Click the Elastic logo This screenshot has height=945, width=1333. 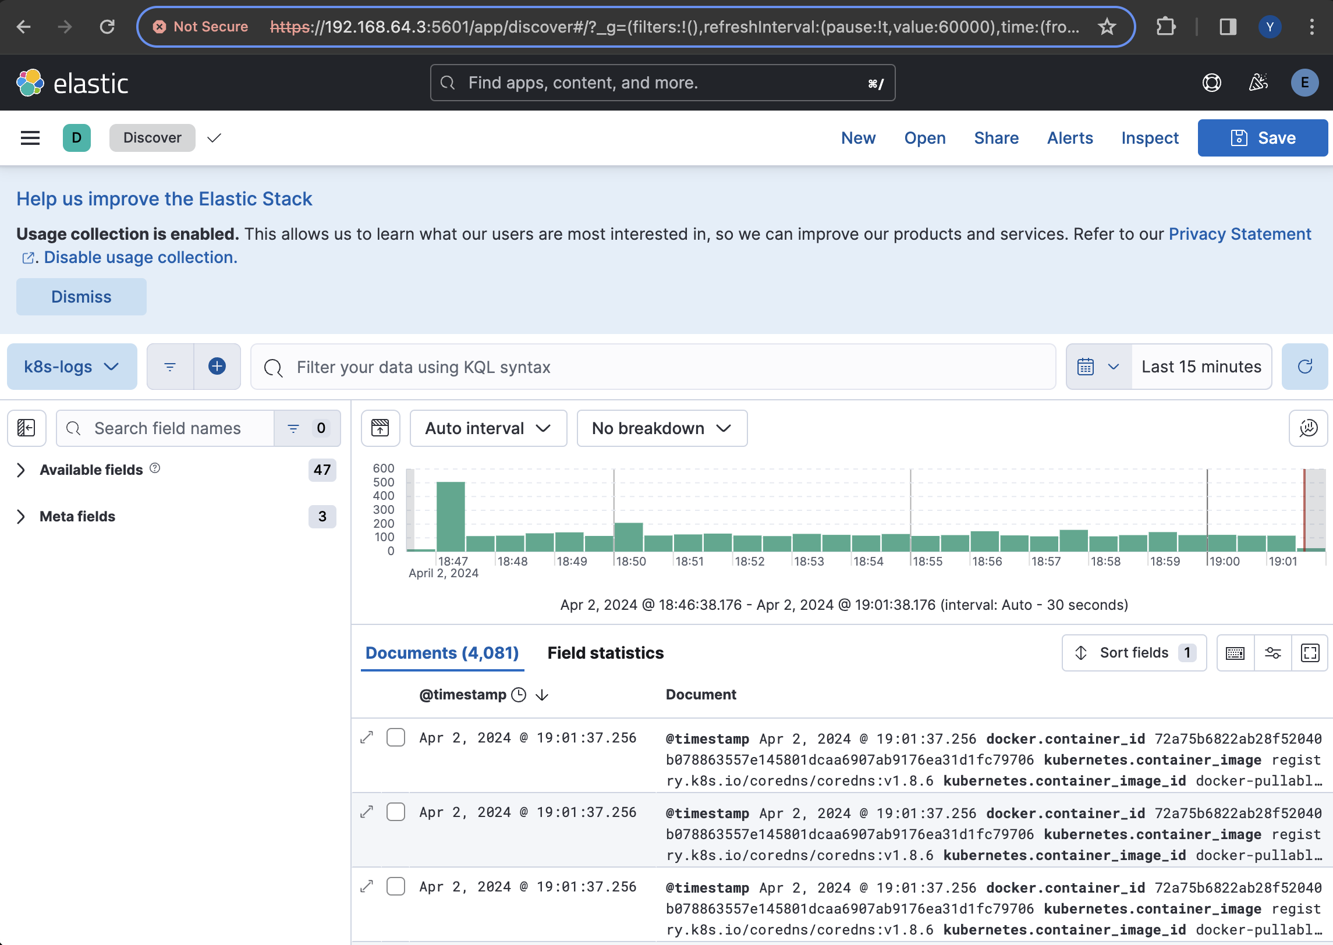[x=72, y=83]
